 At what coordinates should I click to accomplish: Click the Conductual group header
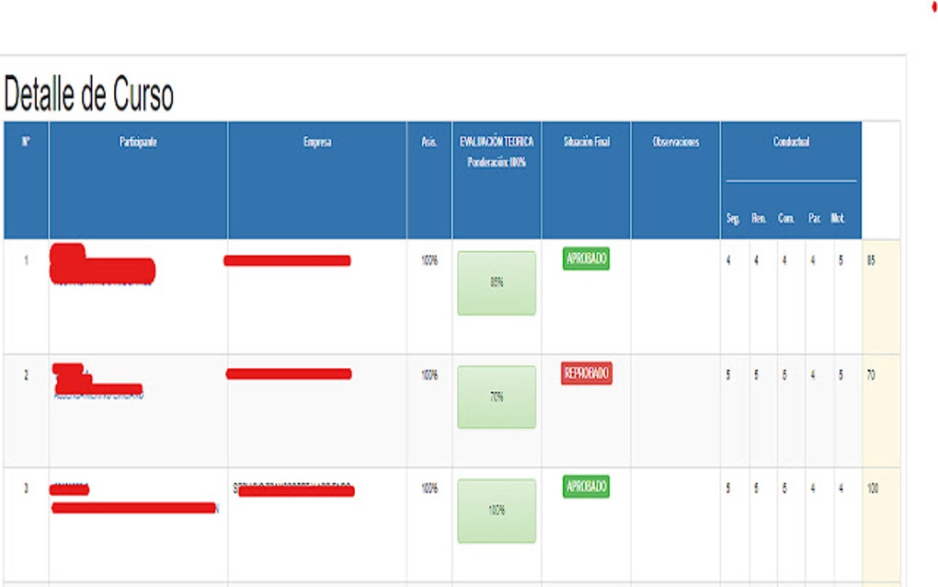tap(791, 142)
